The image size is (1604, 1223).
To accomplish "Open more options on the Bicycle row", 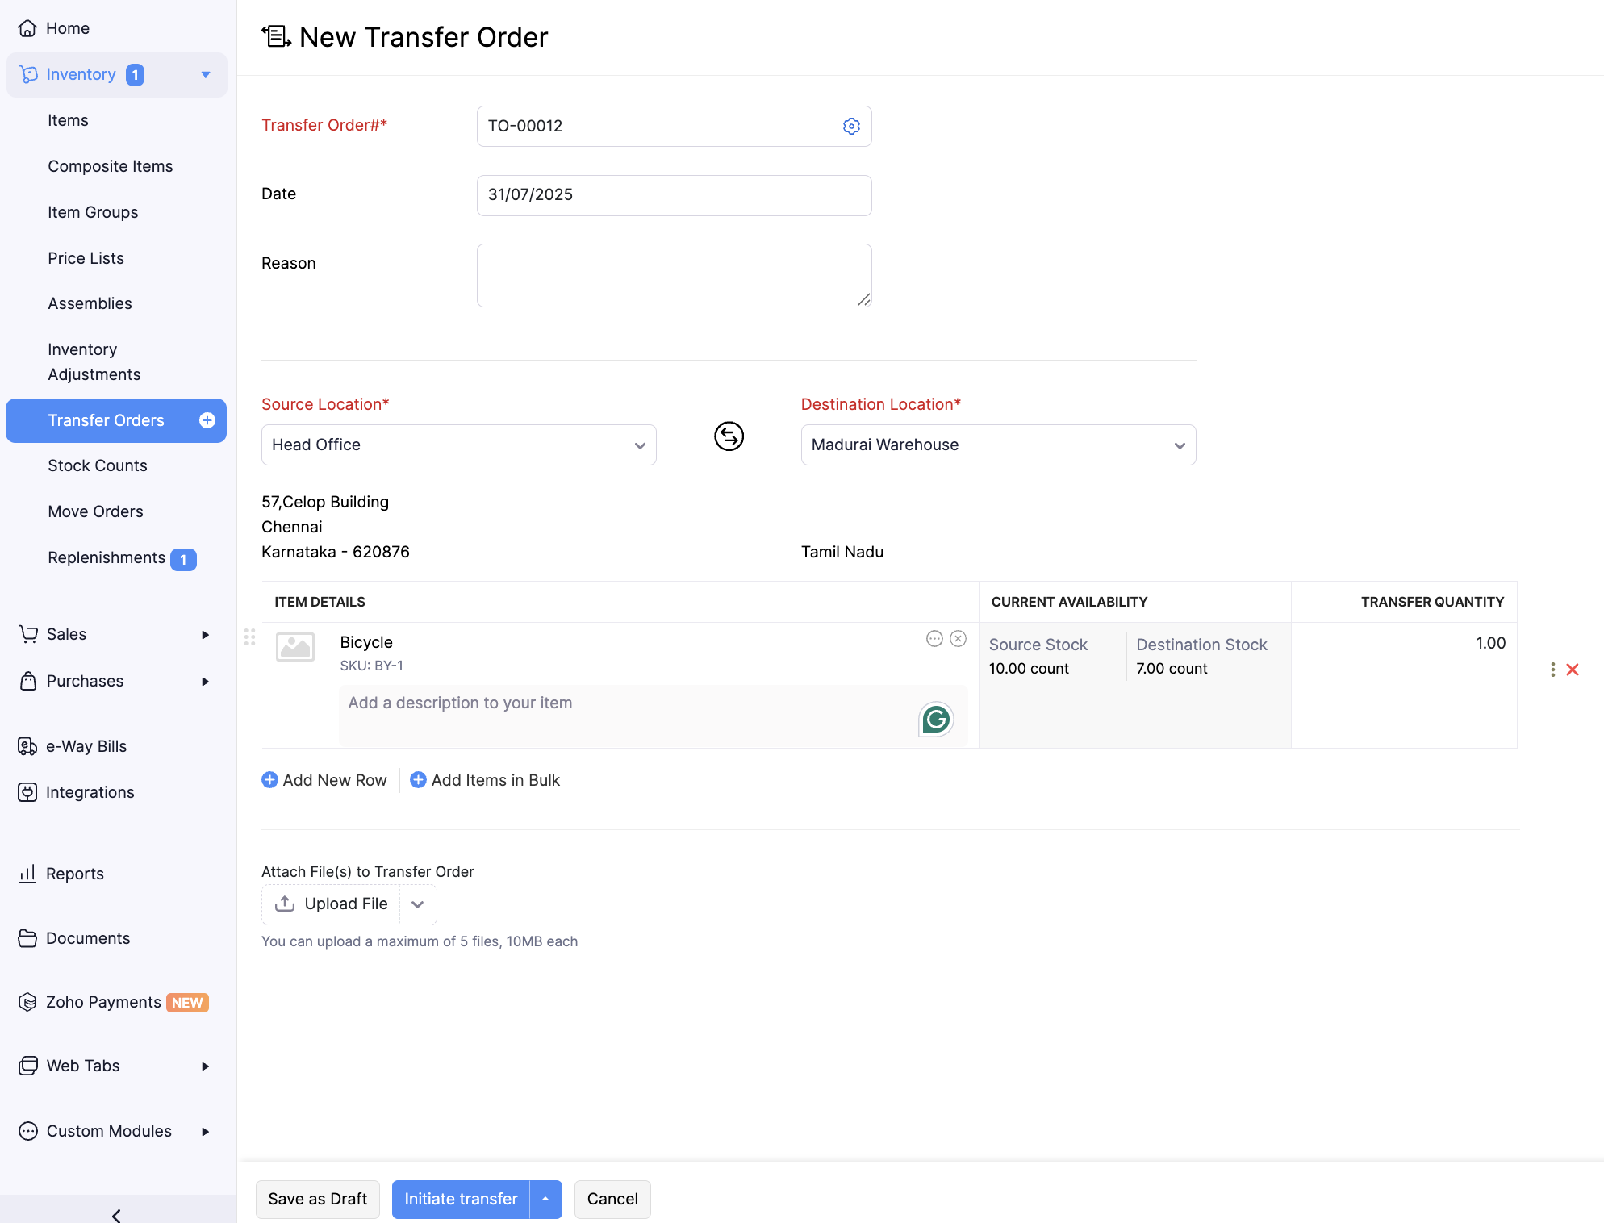I will pyautogui.click(x=934, y=638).
